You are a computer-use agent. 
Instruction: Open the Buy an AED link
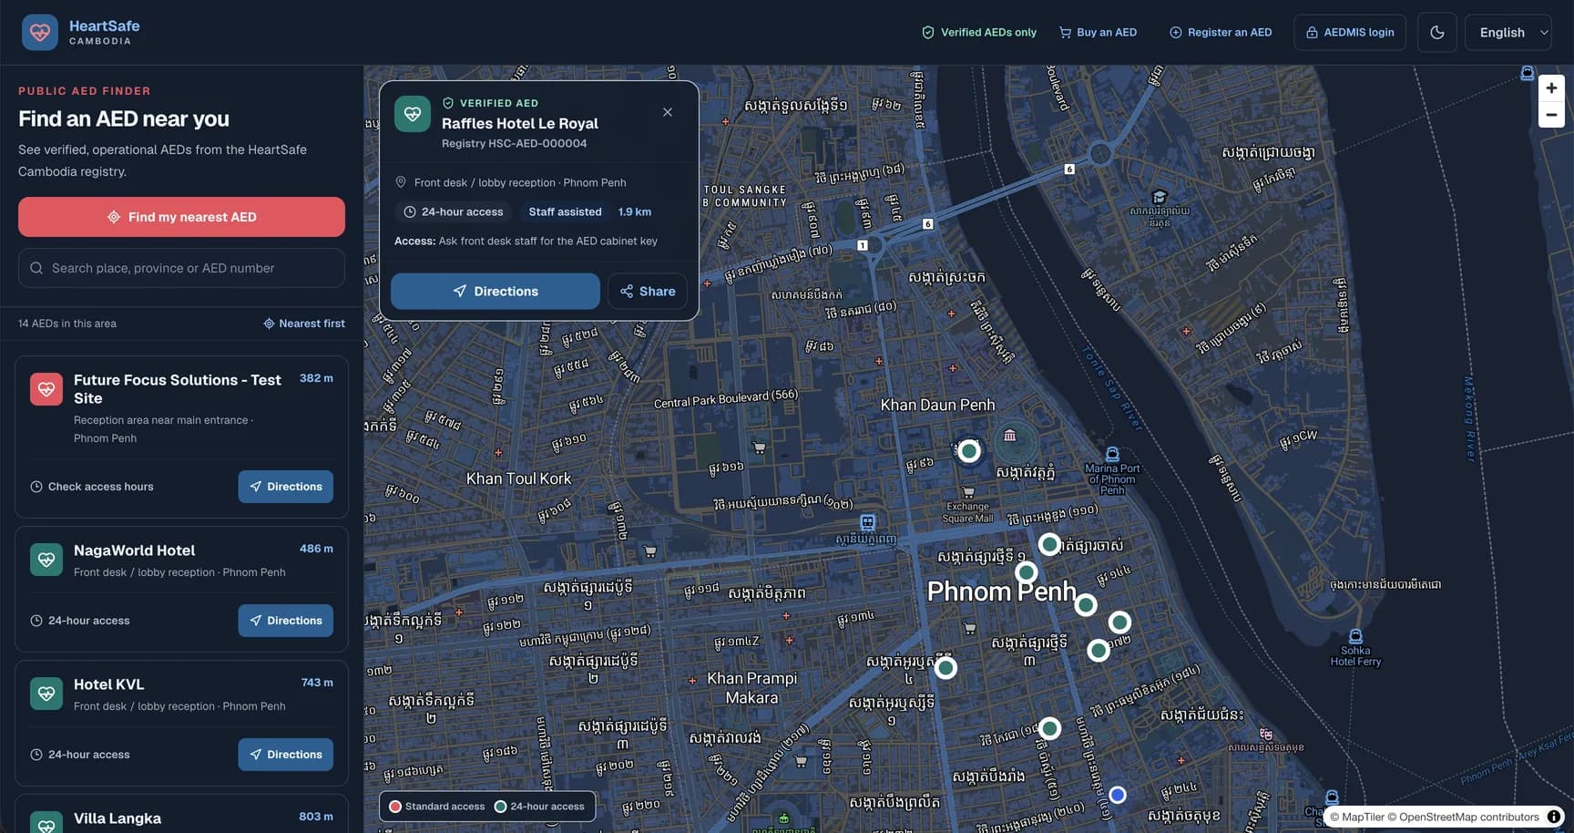[x=1098, y=33]
